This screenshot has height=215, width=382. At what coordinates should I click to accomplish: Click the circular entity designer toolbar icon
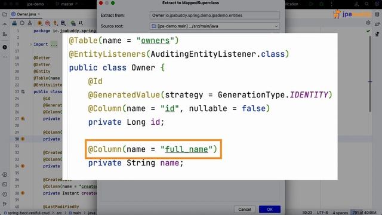pyautogui.click(x=22, y=23)
